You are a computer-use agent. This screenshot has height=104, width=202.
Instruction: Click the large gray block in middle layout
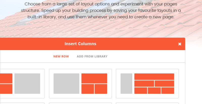(x=66, y=83)
